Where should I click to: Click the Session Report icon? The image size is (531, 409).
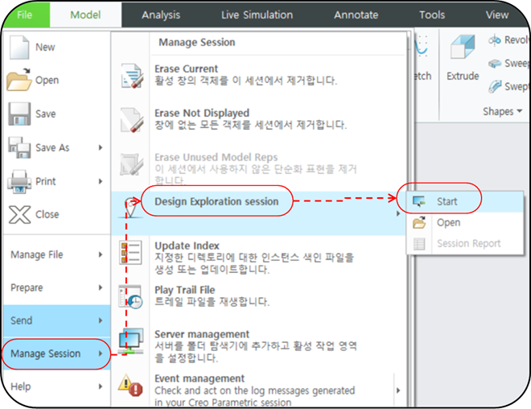click(419, 244)
